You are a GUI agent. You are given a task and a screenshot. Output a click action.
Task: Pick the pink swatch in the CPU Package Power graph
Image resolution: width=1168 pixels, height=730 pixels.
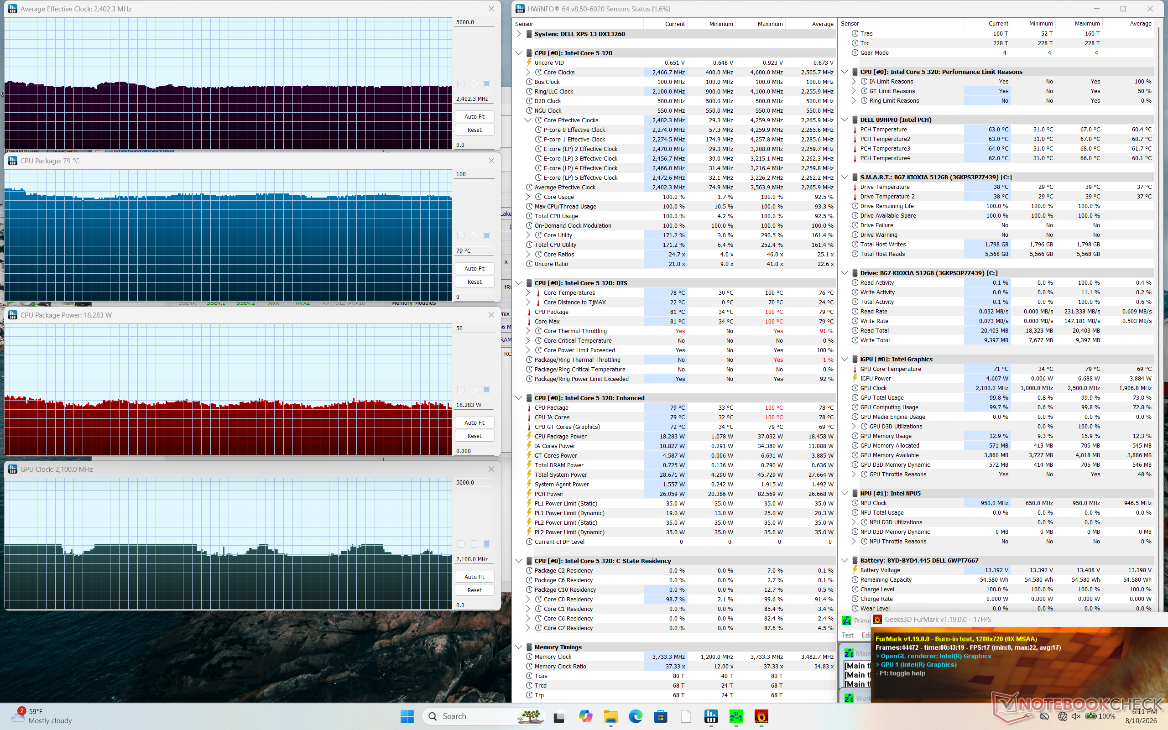pyautogui.click(x=461, y=390)
